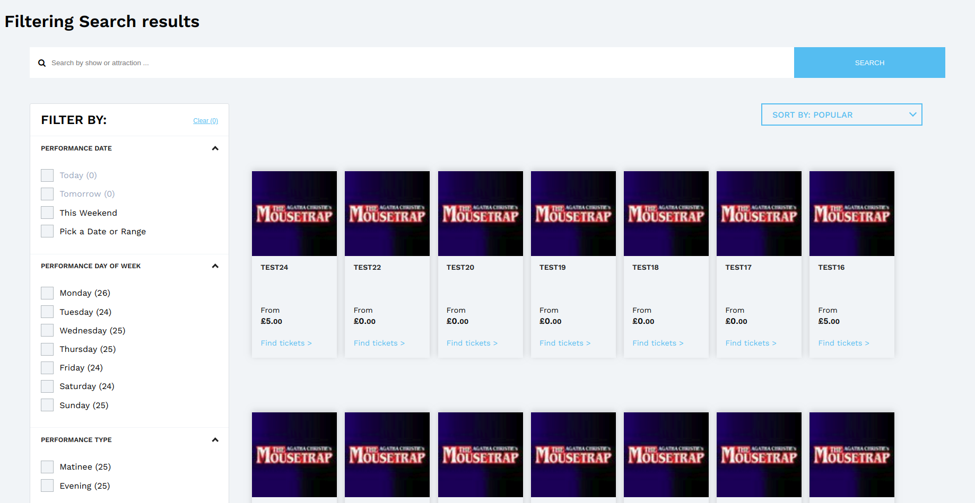Collapse Performance Type section chevron
This screenshot has width=975, height=503.
point(215,440)
